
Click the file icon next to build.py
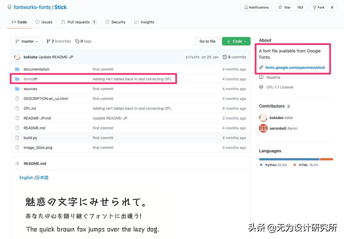pyautogui.click(x=17, y=138)
